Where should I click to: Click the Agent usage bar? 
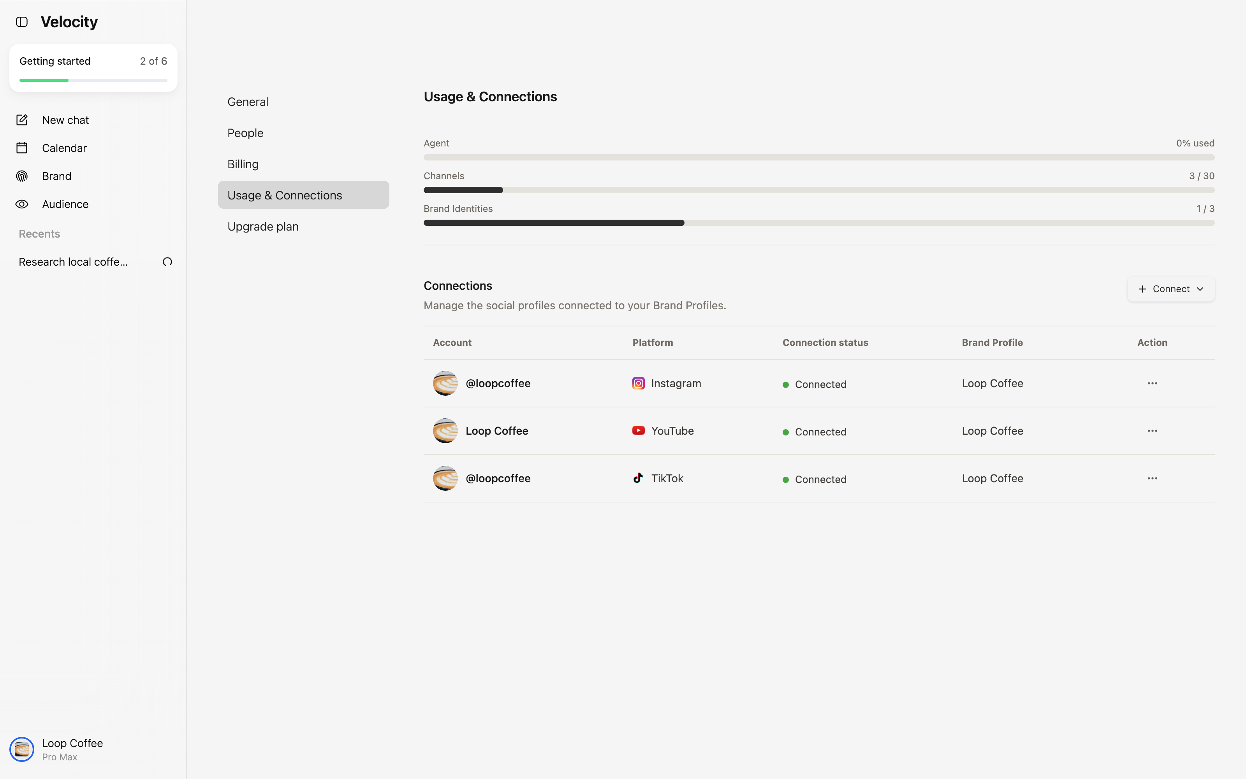coord(818,157)
